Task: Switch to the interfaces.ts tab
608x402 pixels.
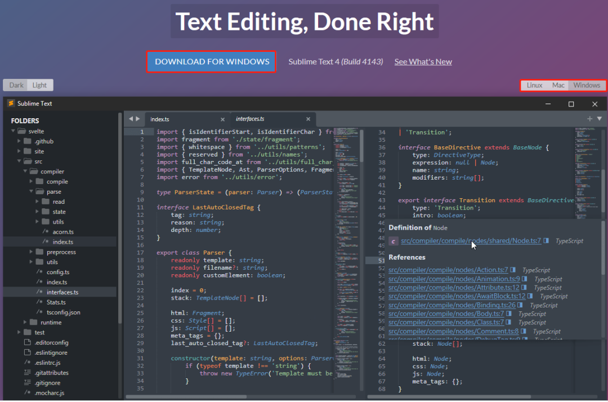Action: point(250,119)
